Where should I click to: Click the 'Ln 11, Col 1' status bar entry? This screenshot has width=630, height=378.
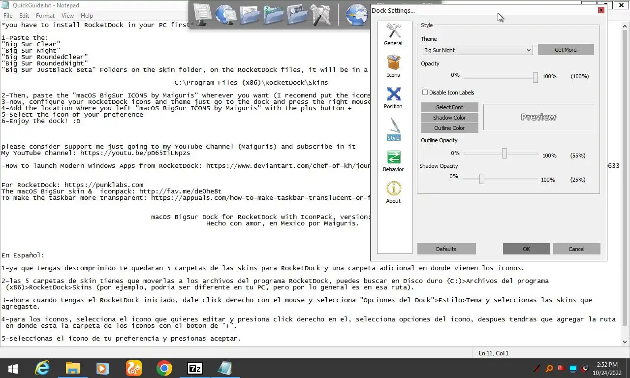click(494, 353)
